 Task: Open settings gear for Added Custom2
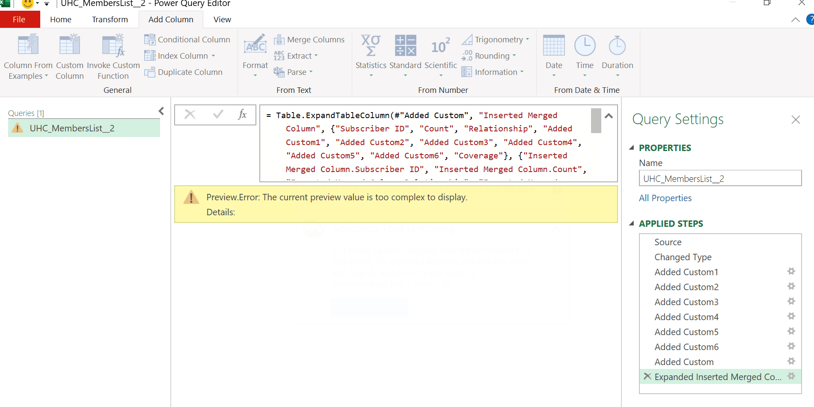[x=791, y=286]
